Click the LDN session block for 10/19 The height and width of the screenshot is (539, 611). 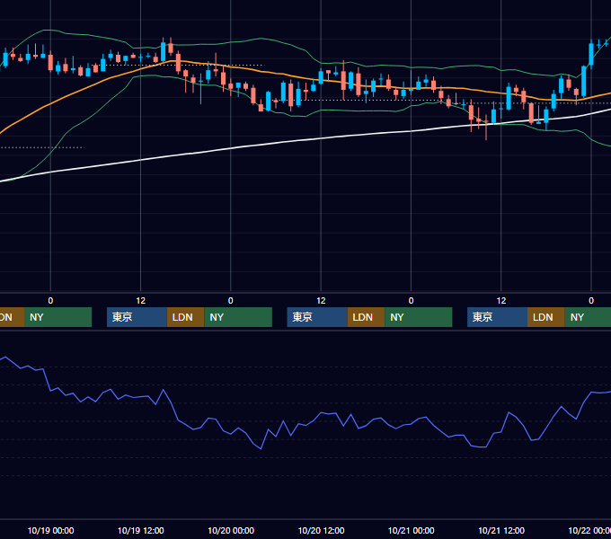point(185,317)
